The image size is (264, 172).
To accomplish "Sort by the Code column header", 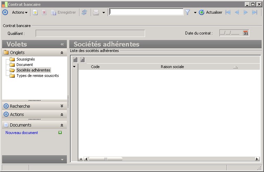I will coord(95,67).
